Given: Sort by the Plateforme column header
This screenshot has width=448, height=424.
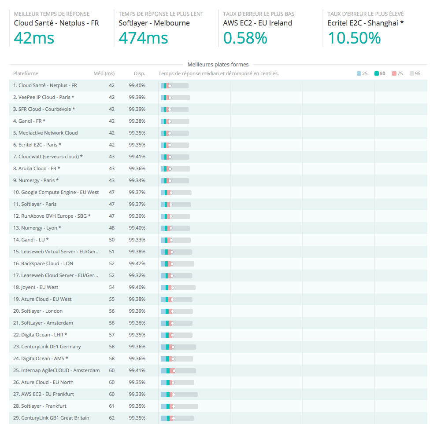Looking at the screenshot, I should 26,73.
